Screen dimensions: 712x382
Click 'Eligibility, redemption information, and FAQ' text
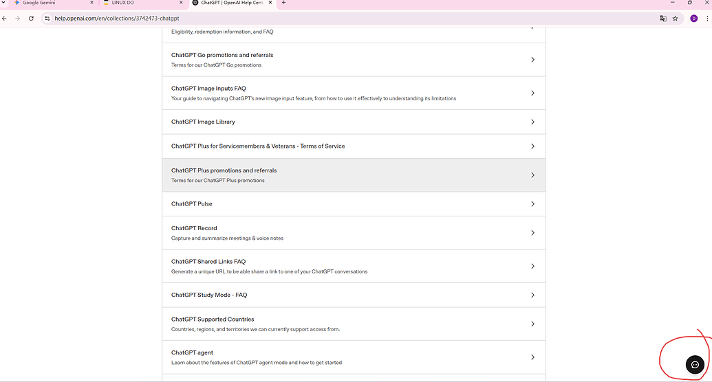222,32
